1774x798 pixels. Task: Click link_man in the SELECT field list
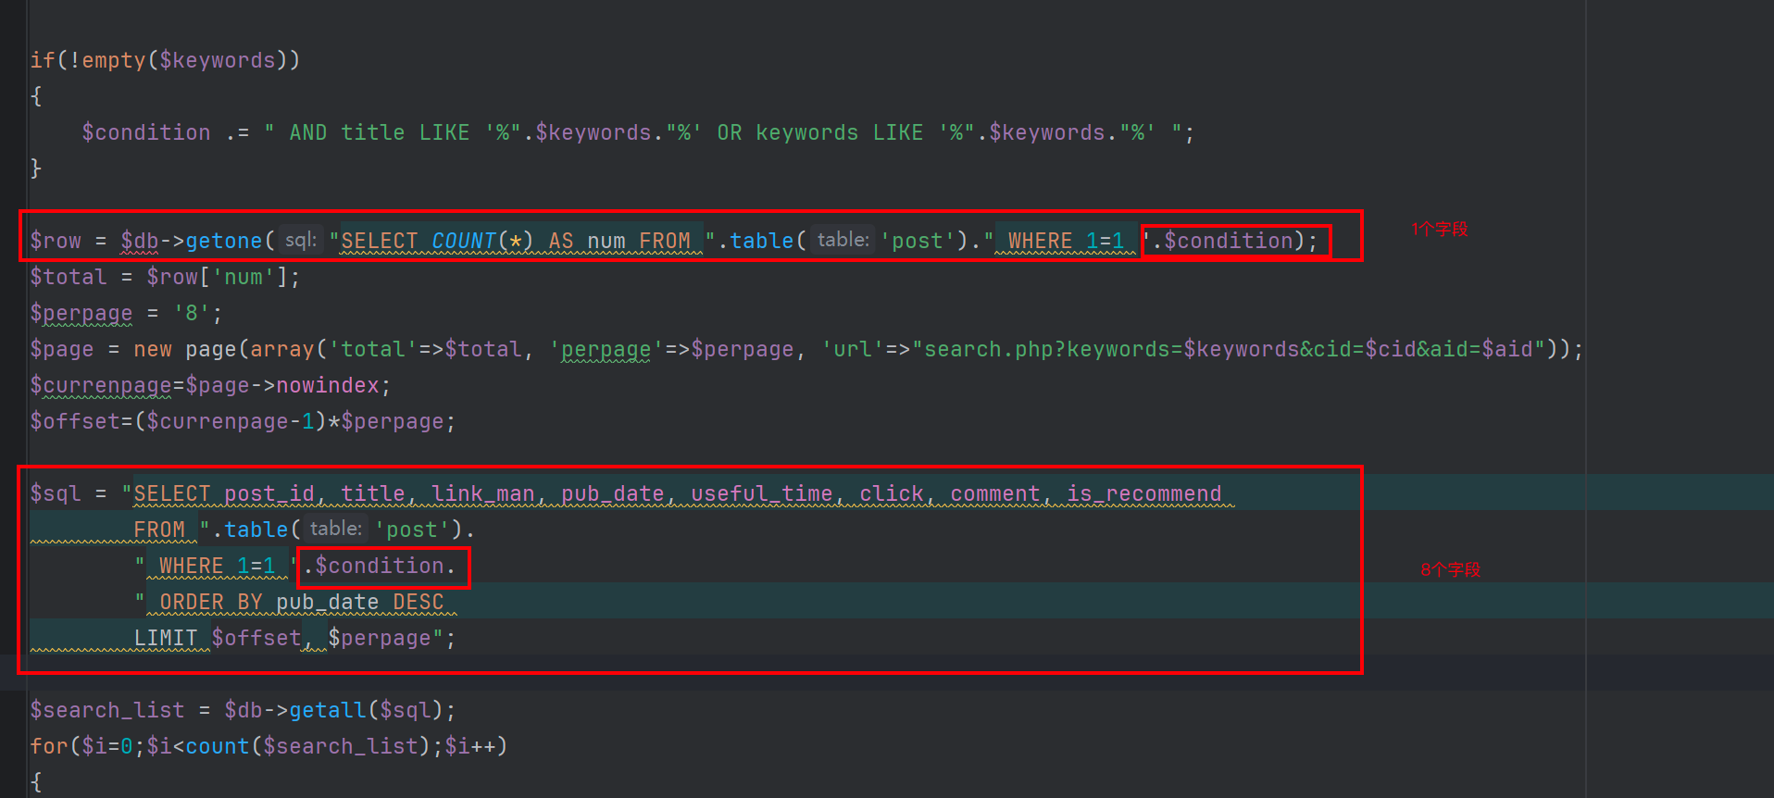483,493
